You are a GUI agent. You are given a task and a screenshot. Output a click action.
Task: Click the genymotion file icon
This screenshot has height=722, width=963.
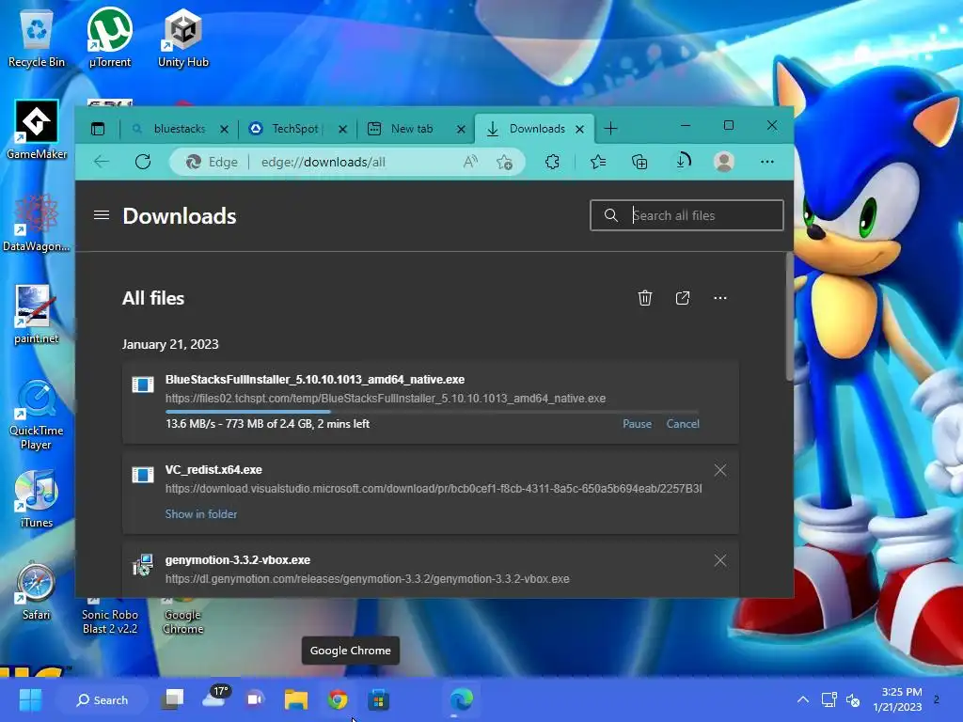(143, 565)
